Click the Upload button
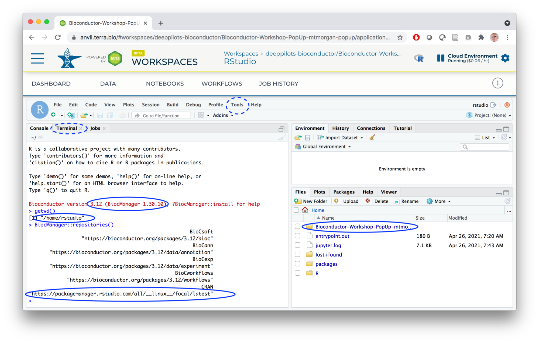The width and height of the screenshot is (539, 343). click(x=346, y=201)
